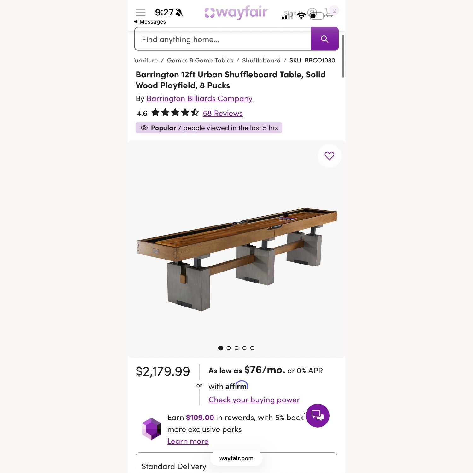The image size is (473, 473).
Task: Save item with the heart icon
Action: [x=329, y=156]
